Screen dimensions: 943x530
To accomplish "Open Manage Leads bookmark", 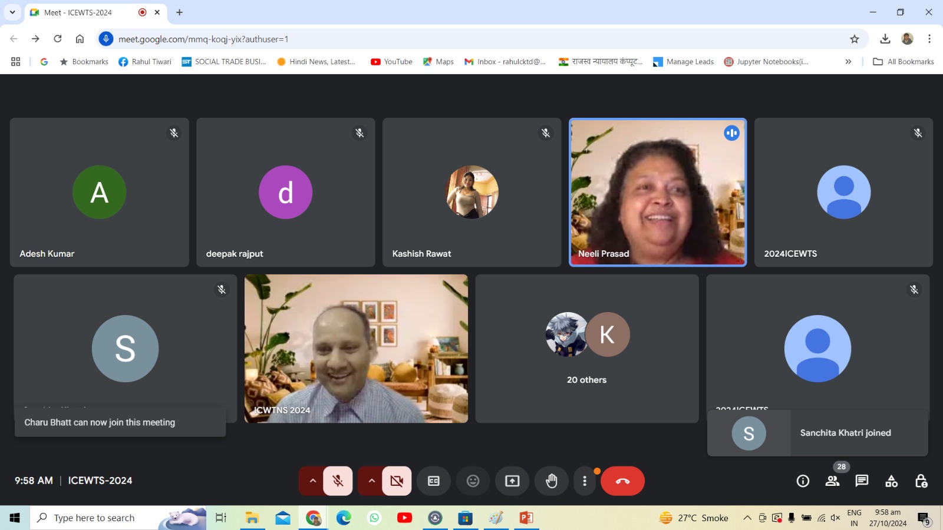I will 684,61.
